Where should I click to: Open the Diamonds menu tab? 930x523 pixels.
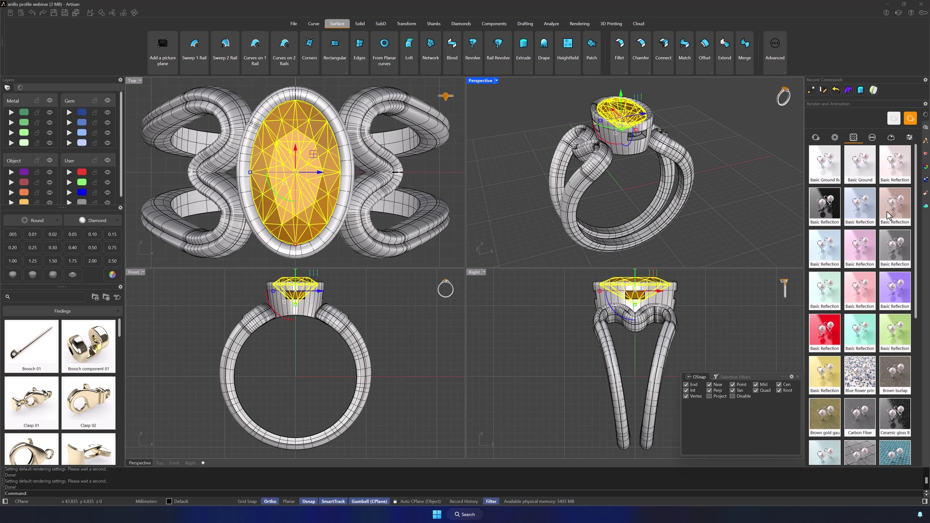[x=461, y=24]
